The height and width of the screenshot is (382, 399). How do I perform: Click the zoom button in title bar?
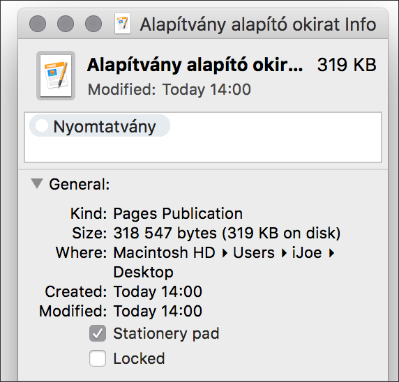[93, 24]
